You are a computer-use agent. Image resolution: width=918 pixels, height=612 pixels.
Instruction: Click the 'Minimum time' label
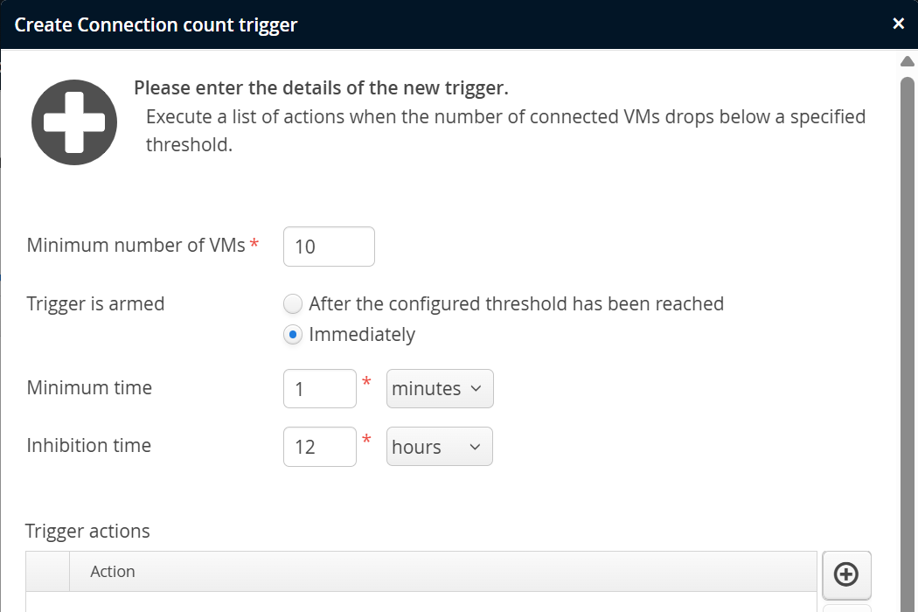pos(89,388)
